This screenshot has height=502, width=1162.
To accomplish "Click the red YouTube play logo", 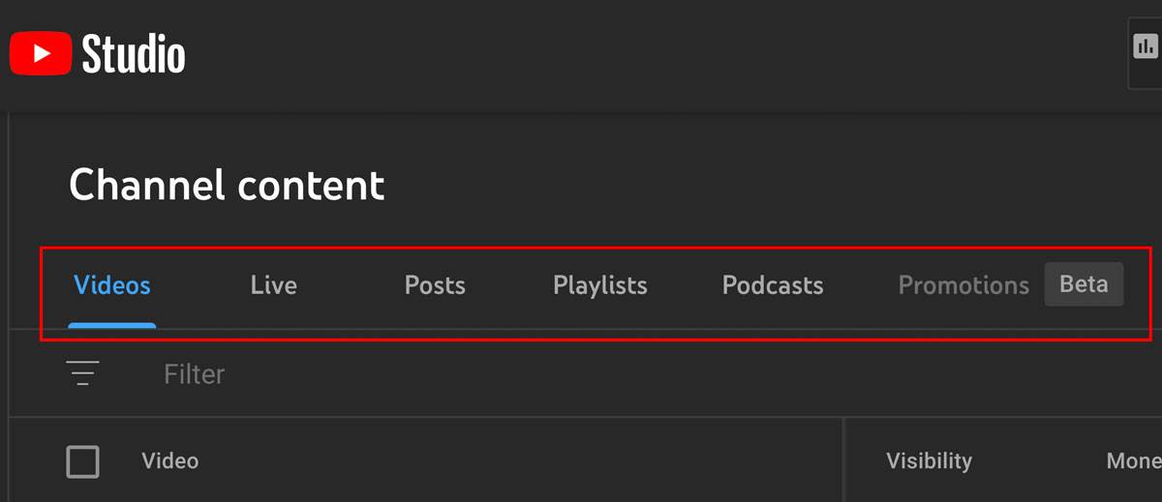I will coord(41,53).
